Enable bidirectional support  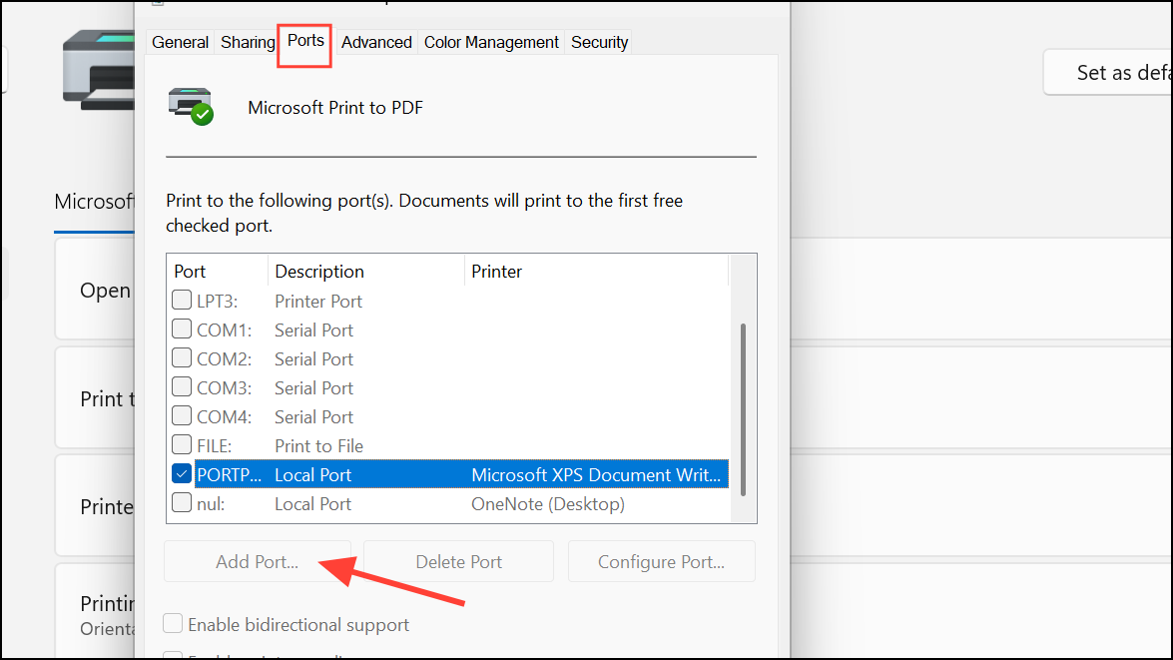tap(173, 623)
